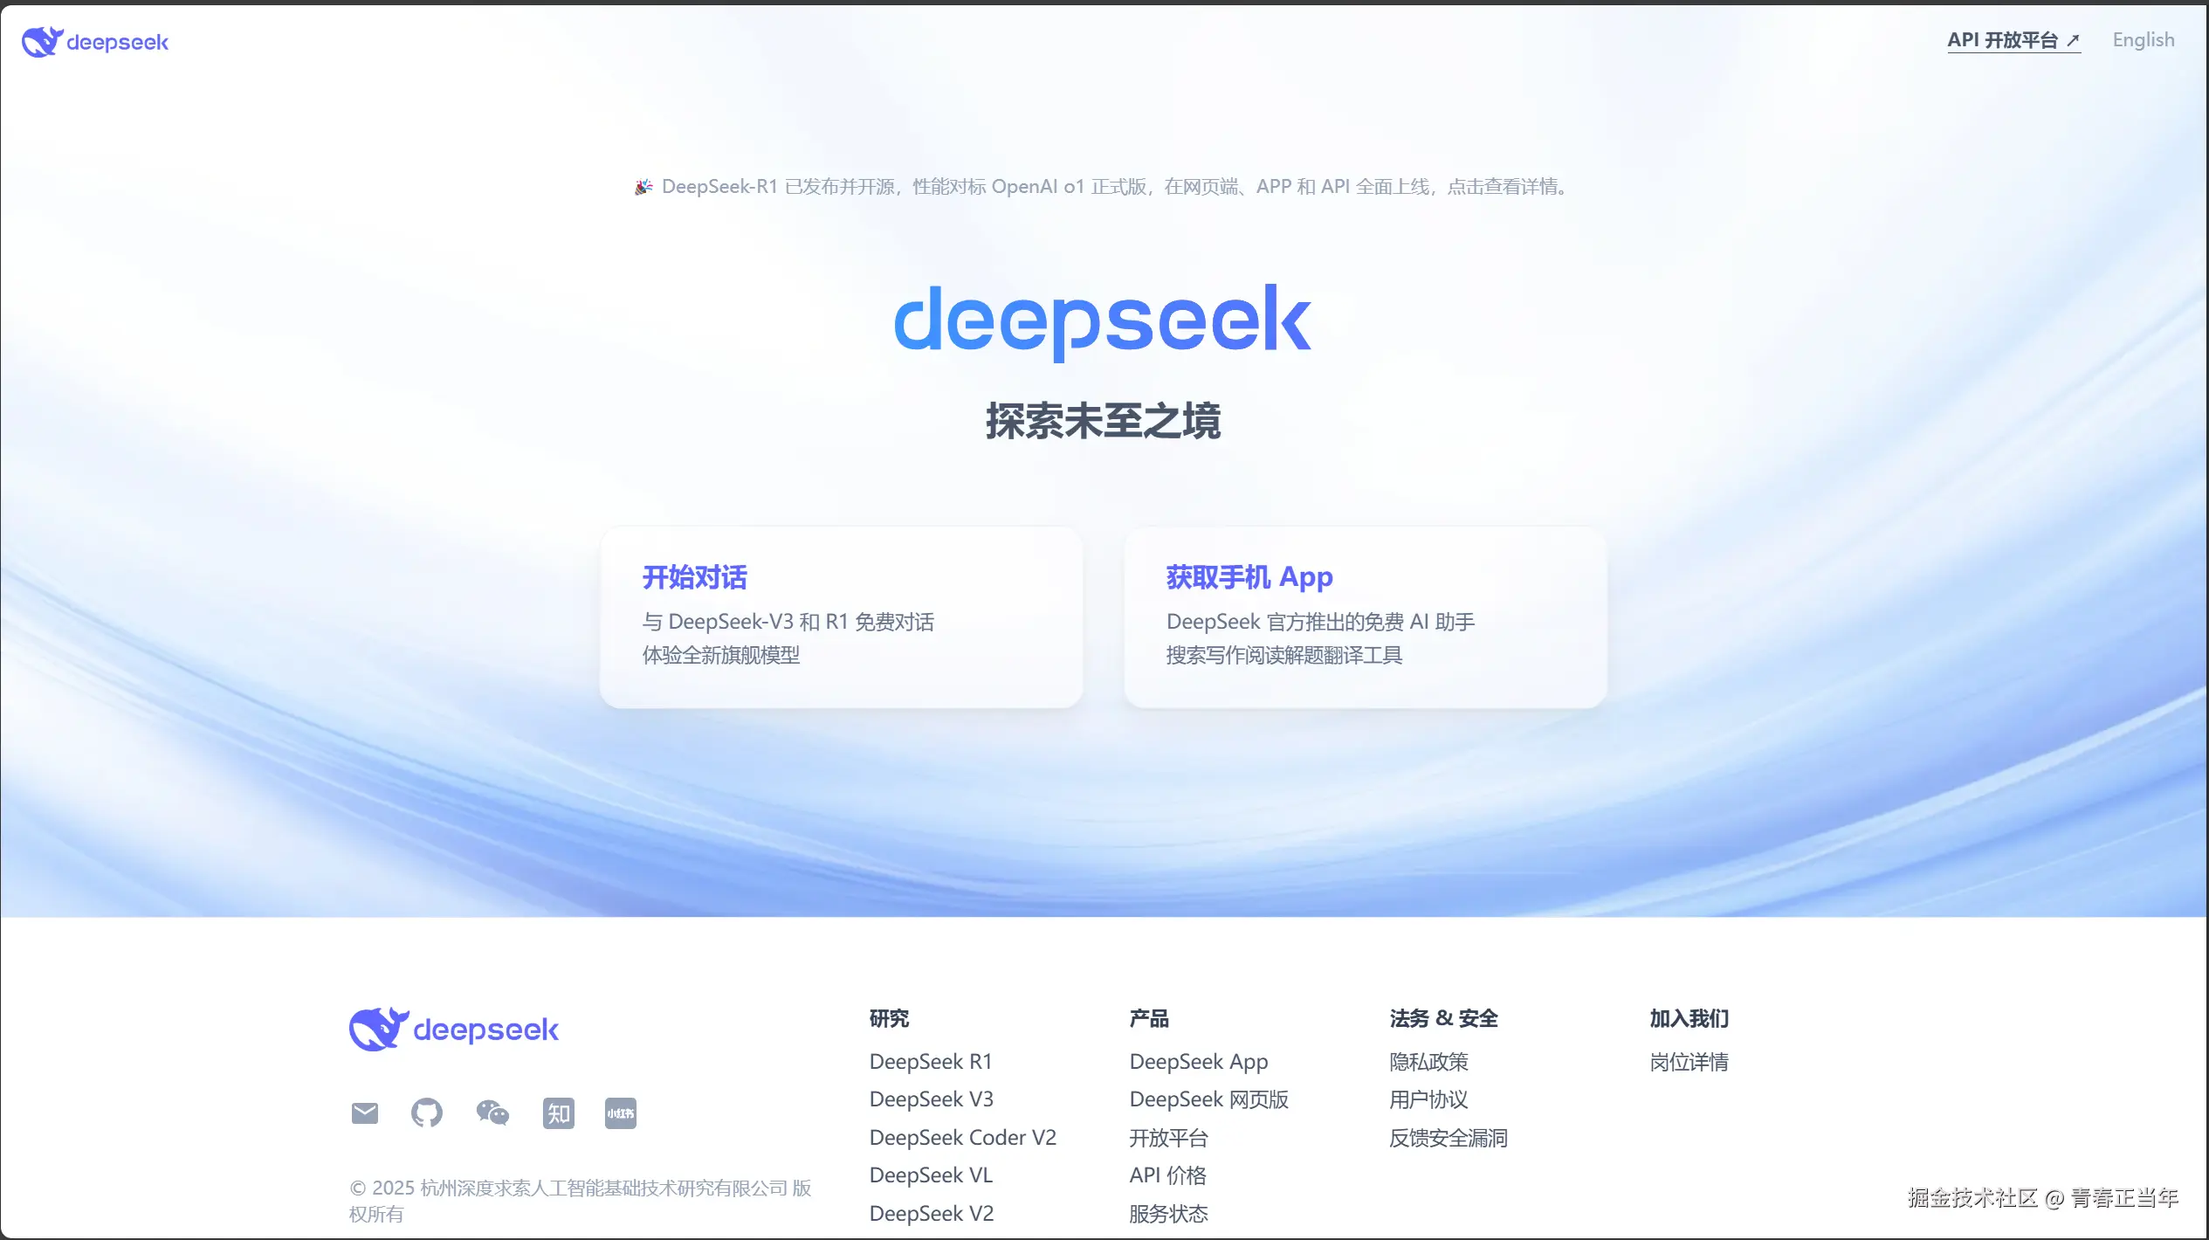Open the DeepSeek-R1 release announcement banner
The image size is (2209, 1240).
tap(1103, 186)
